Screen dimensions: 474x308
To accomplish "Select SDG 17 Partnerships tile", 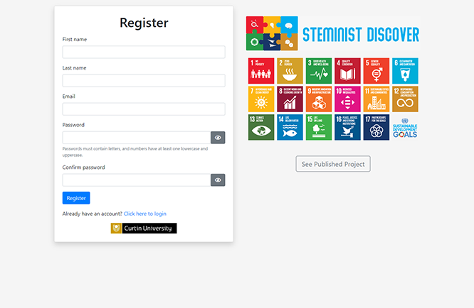I will point(376,127).
